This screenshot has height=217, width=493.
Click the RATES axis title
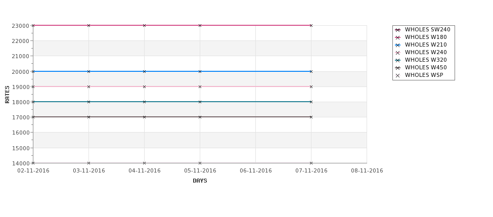pyautogui.click(x=7, y=95)
